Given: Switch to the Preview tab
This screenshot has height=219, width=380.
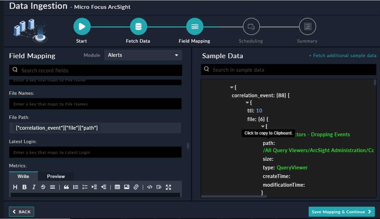Looking at the screenshot, I should click(56, 176).
